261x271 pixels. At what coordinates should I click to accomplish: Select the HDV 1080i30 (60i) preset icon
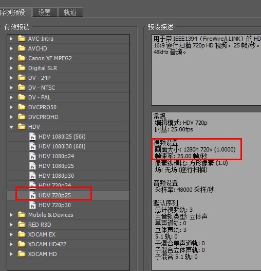tap(32, 146)
